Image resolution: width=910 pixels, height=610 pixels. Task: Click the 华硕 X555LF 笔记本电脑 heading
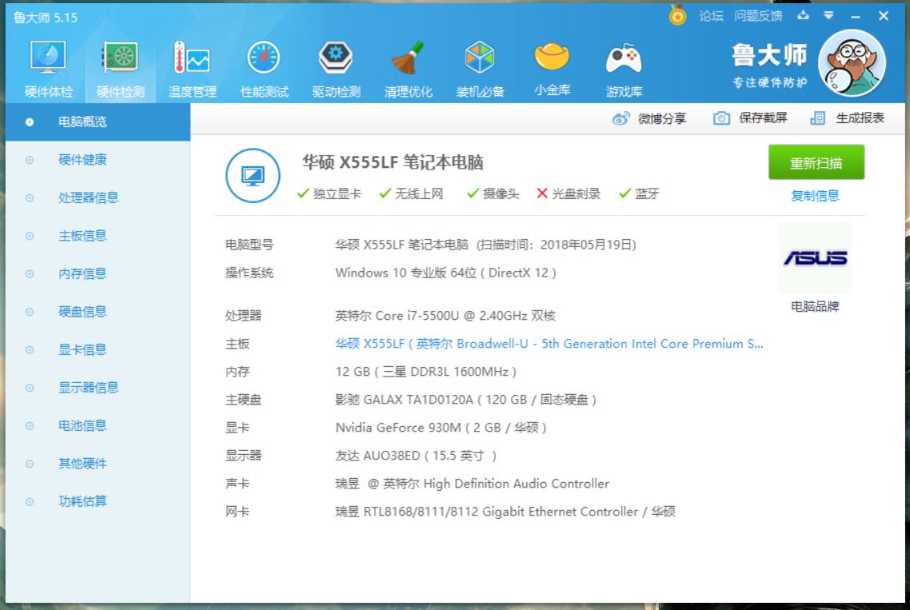pyautogui.click(x=393, y=162)
